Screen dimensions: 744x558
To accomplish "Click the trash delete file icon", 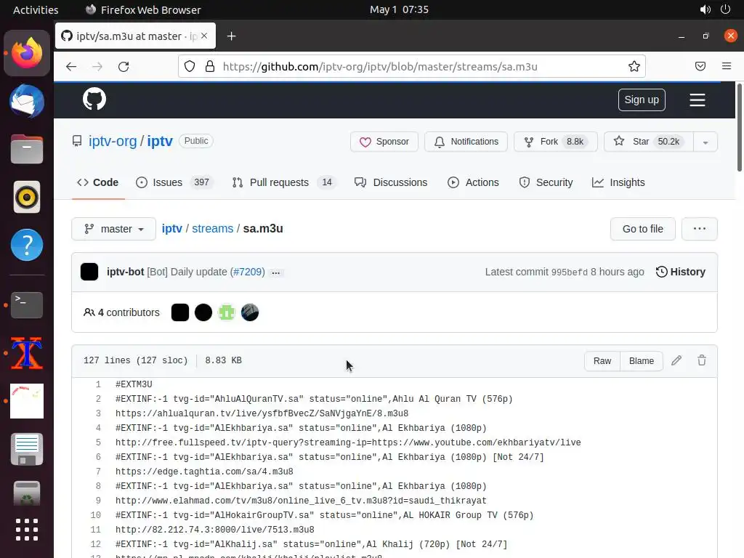I will (702, 360).
